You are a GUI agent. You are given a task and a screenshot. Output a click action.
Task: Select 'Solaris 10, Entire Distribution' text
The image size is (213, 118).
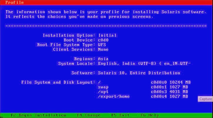point(139,73)
